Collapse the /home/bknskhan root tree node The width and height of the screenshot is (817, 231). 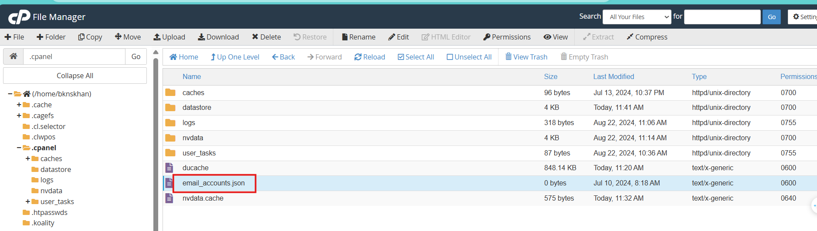10,94
